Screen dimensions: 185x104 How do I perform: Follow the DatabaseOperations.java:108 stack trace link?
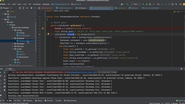(x=82, y=72)
